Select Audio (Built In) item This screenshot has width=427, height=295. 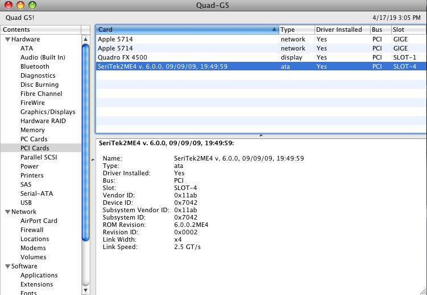tap(43, 58)
